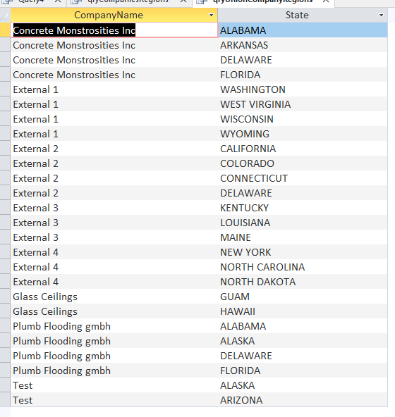Switch to the qryCompaniesRegions query tab

click(x=128, y=1)
